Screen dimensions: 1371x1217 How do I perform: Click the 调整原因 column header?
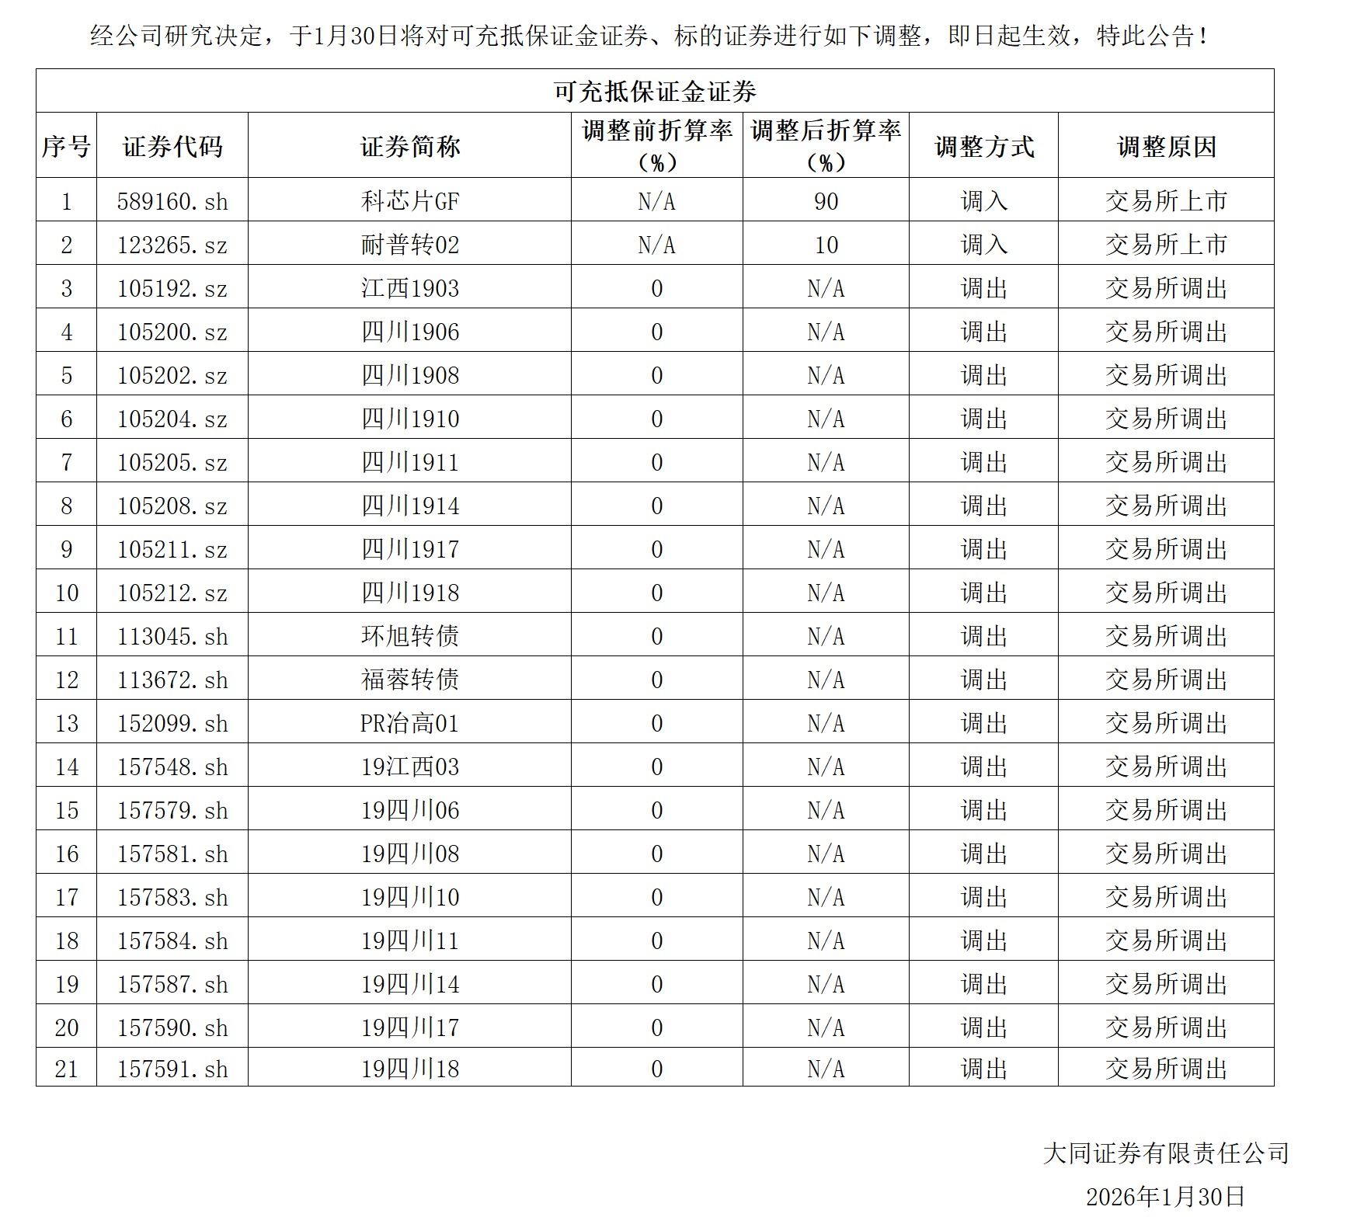pos(1166,146)
